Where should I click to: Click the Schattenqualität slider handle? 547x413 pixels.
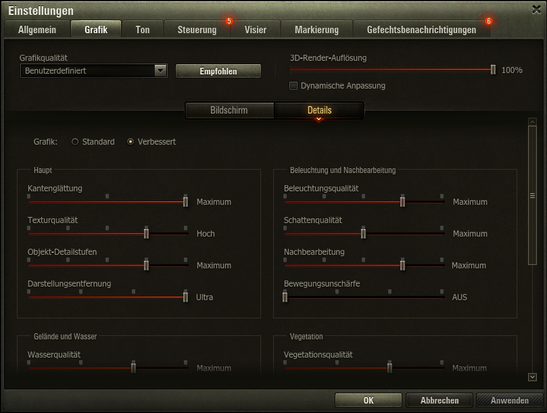point(363,233)
